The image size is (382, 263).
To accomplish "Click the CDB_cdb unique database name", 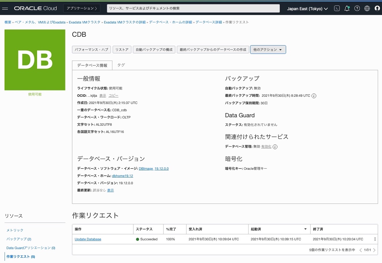I will (x=119, y=110).
